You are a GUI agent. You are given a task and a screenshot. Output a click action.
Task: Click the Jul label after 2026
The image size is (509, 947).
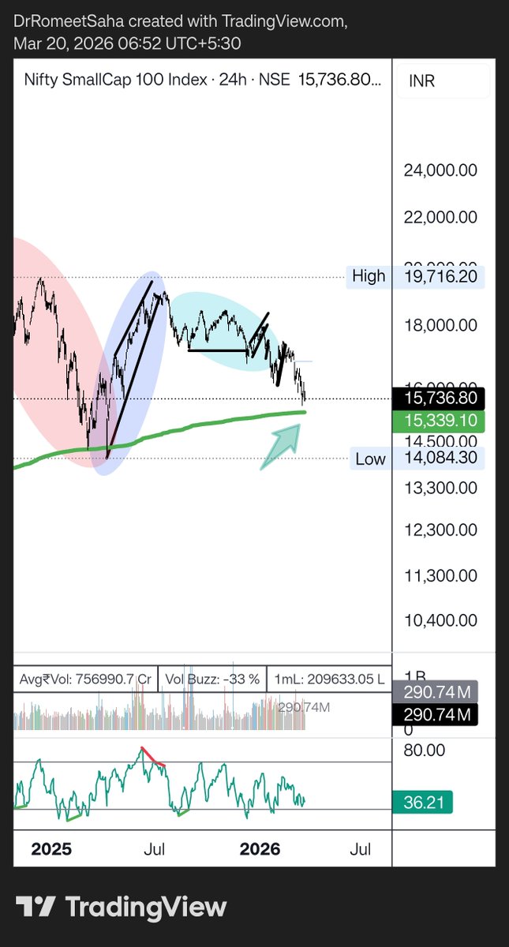[360, 849]
